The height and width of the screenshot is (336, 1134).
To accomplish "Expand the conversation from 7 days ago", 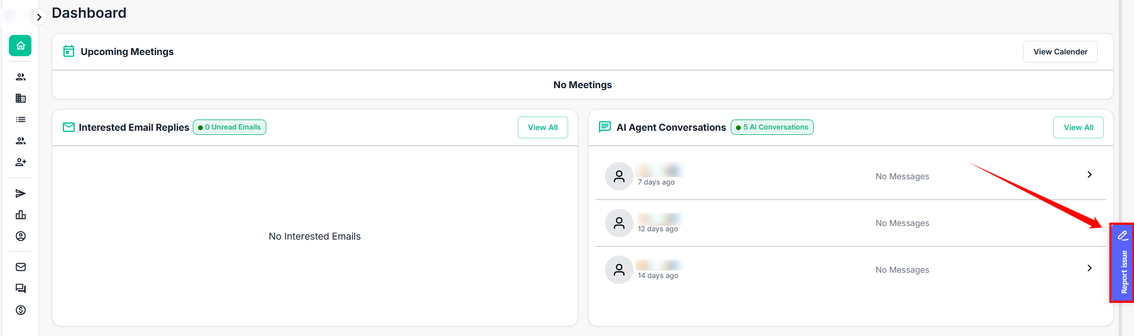I will pos(1089,175).
